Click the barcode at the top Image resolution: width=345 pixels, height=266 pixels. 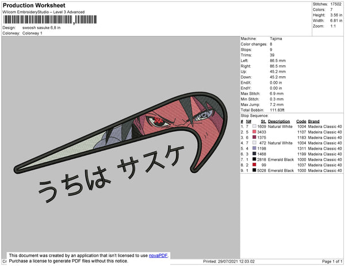50,19
